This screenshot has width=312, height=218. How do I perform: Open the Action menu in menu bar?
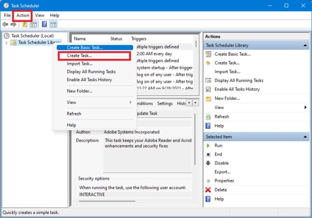click(23, 16)
